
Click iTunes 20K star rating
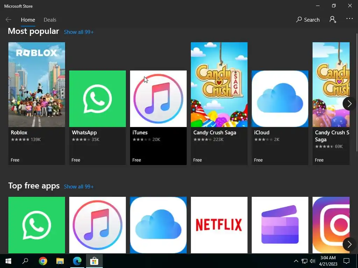point(146,140)
